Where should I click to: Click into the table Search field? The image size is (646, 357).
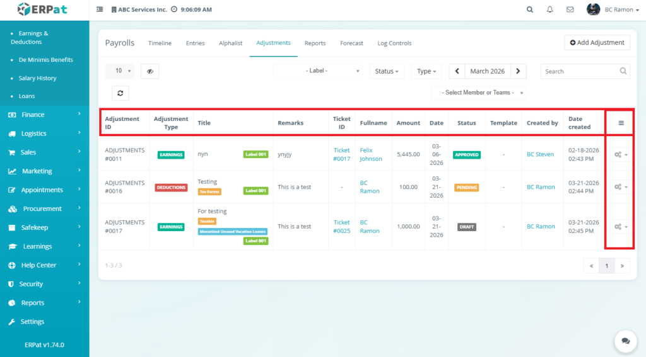click(x=580, y=71)
